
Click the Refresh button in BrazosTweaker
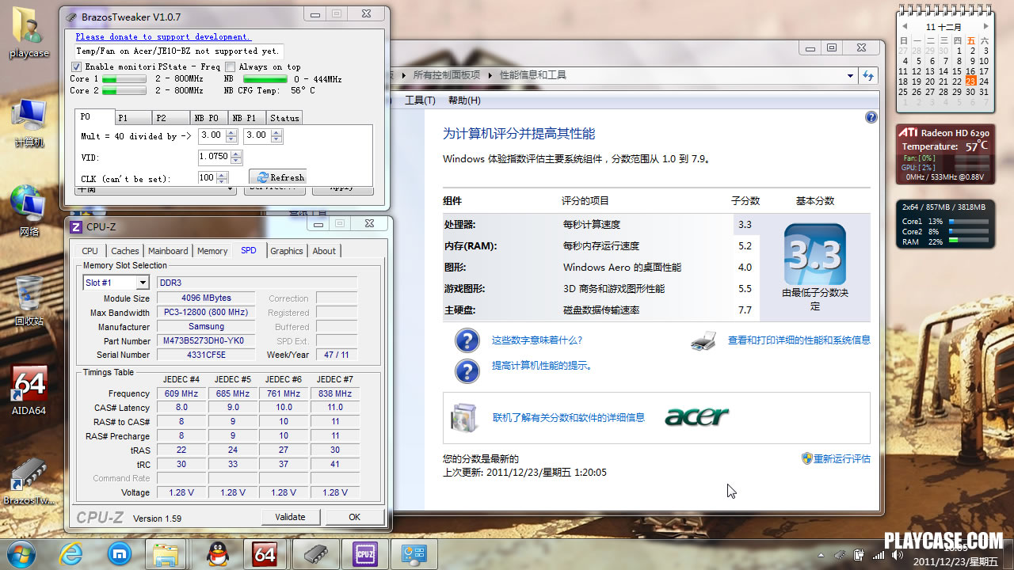(x=279, y=177)
